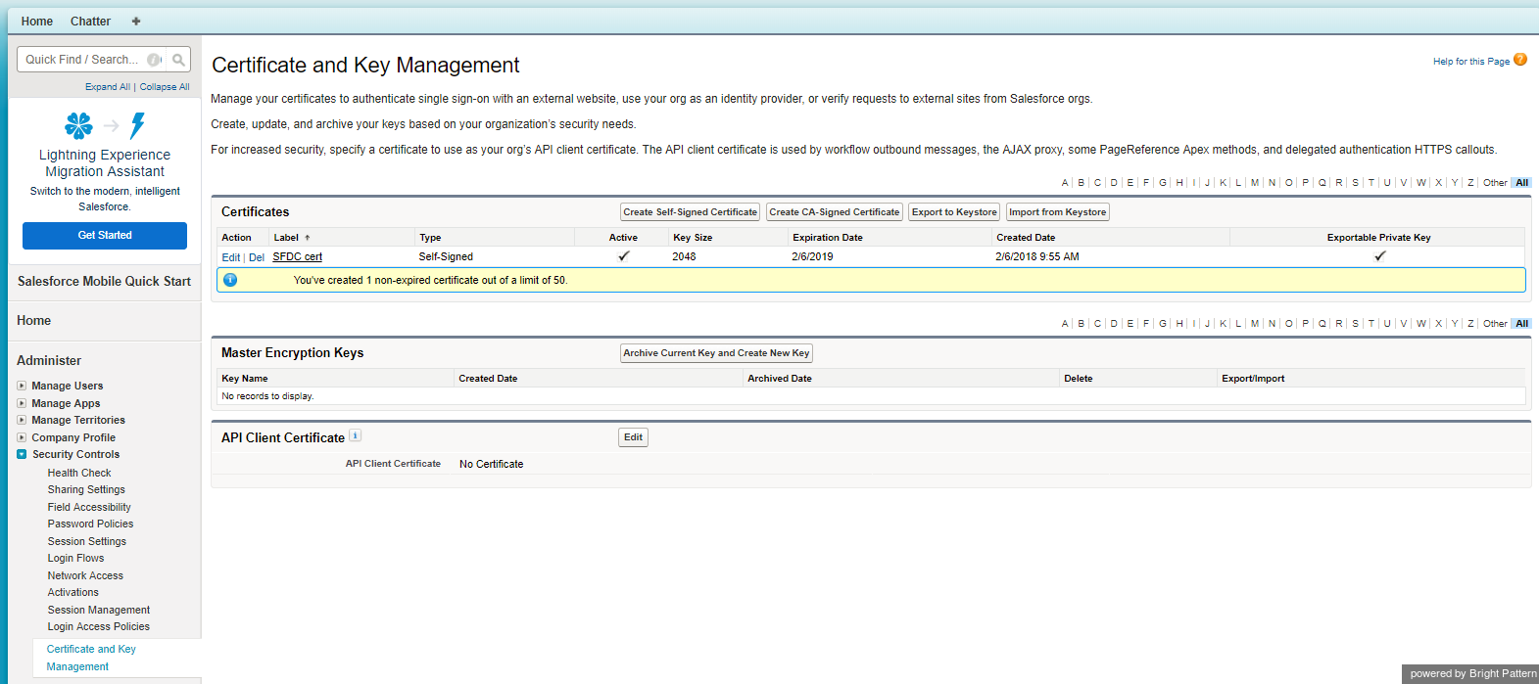This screenshot has height=684, width=1539.
Task: Sort certificates by Expiration Date column
Action: click(828, 238)
